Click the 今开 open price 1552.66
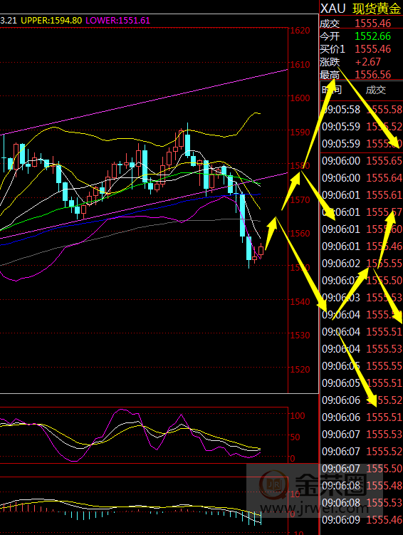Screen dimensions: 403x535 (372, 36)
